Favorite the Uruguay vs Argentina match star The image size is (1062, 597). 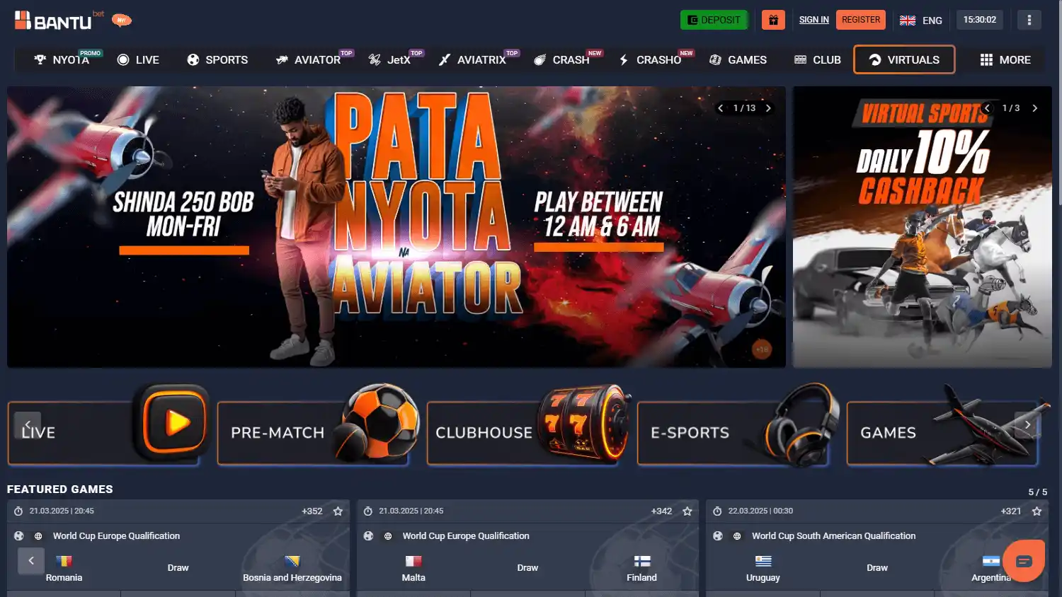(1037, 511)
